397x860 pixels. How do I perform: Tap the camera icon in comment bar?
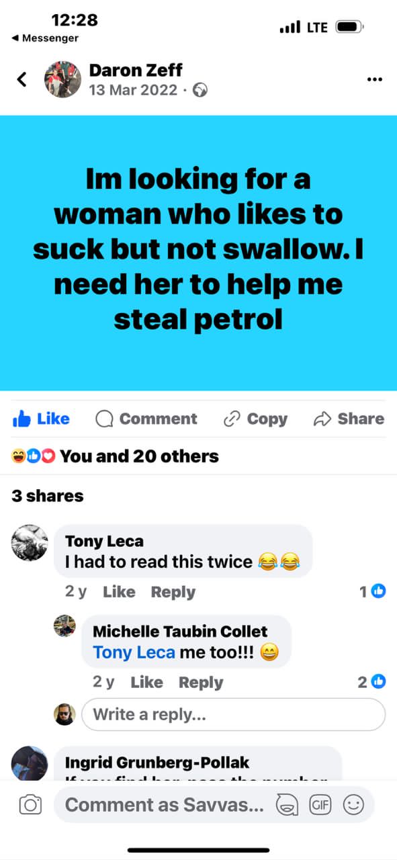pyautogui.click(x=30, y=804)
